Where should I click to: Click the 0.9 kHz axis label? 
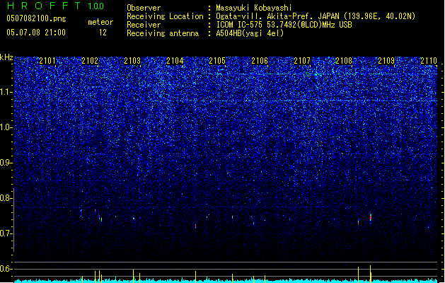click(x=6, y=163)
